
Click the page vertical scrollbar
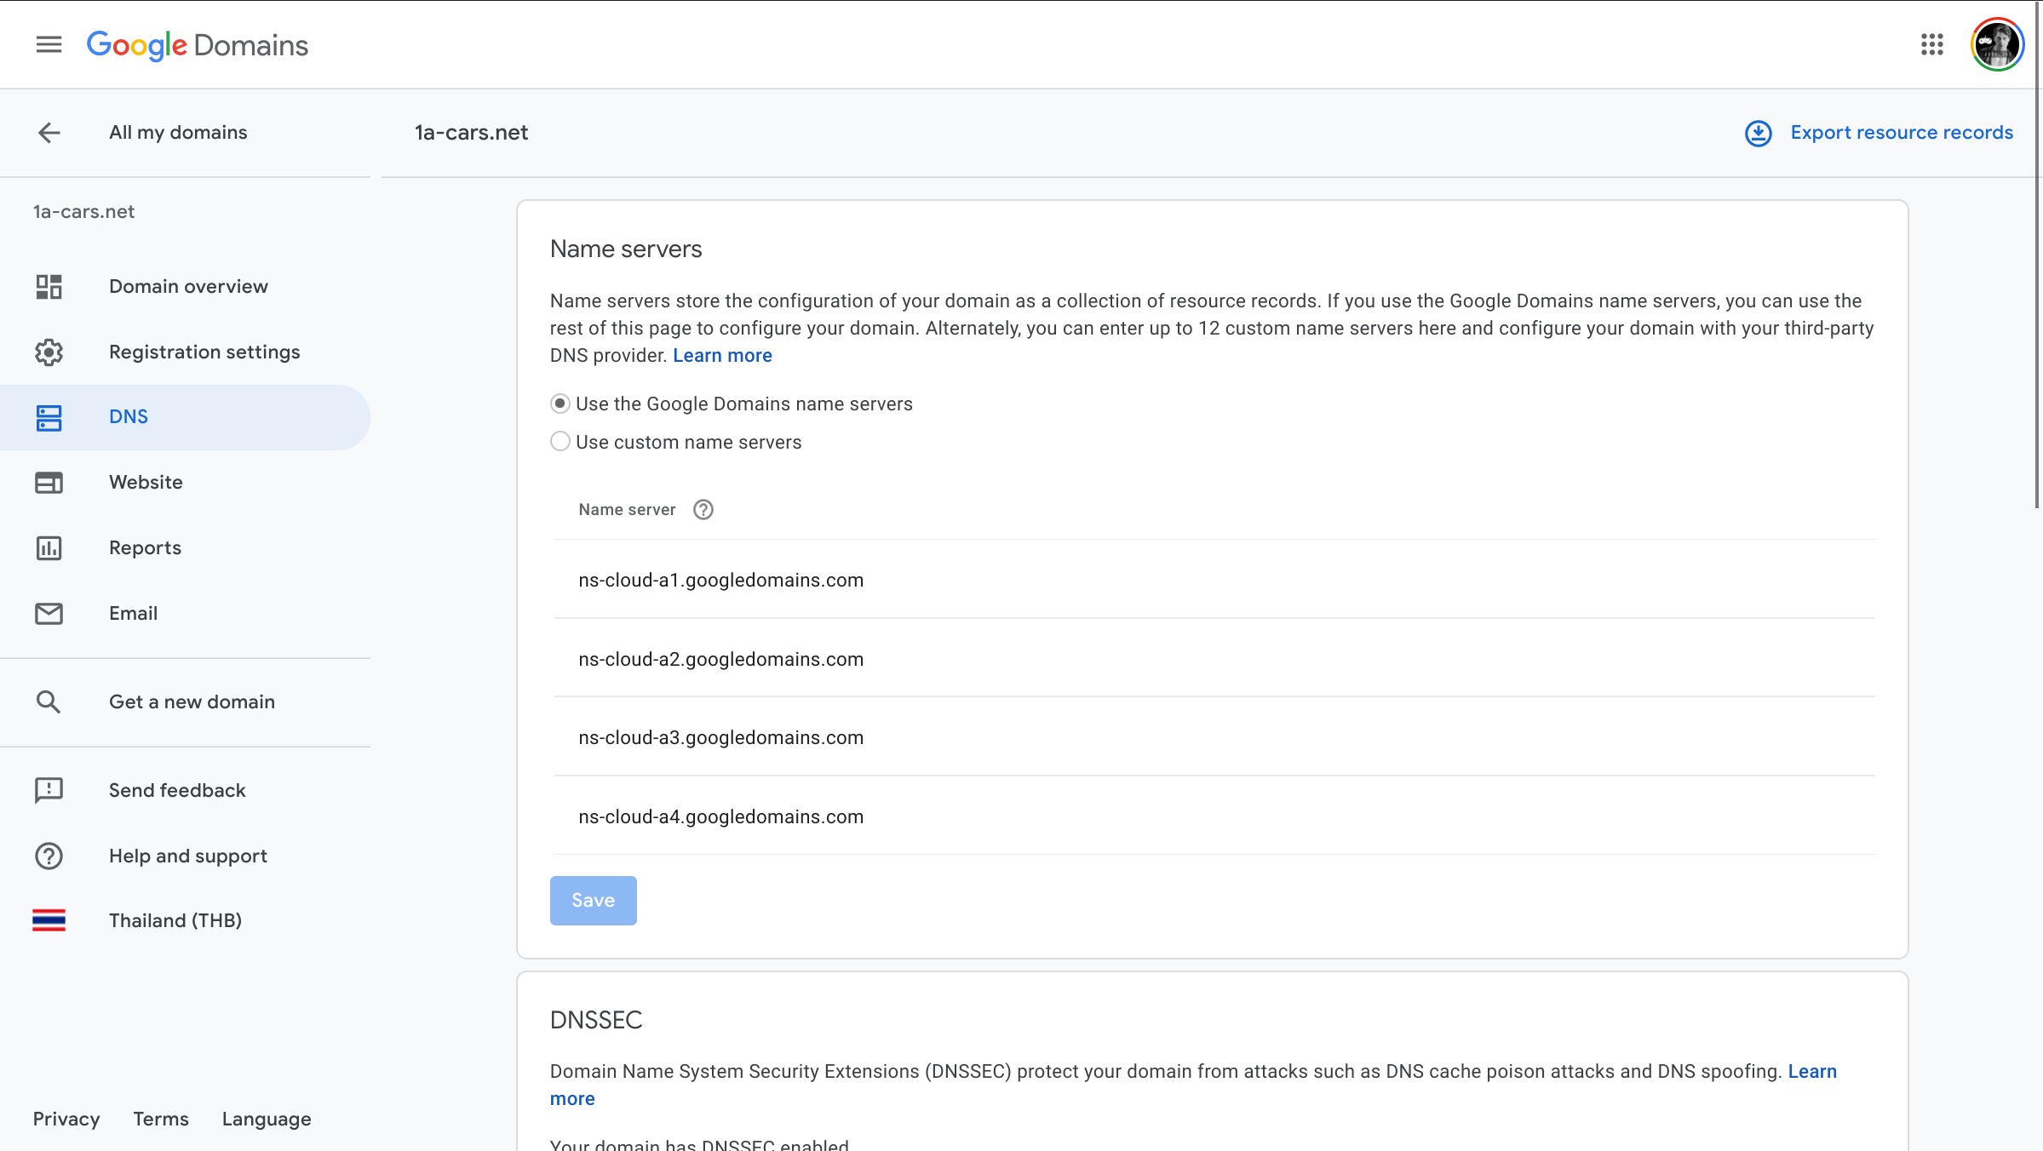click(x=2037, y=255)
